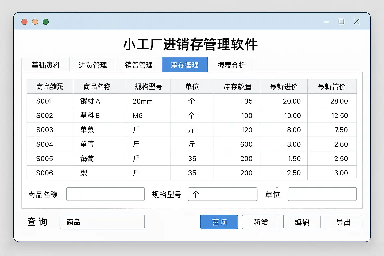Minimize window using the dash icon
The height and width of the screenshot is (256, 384).
coord(326,22)
